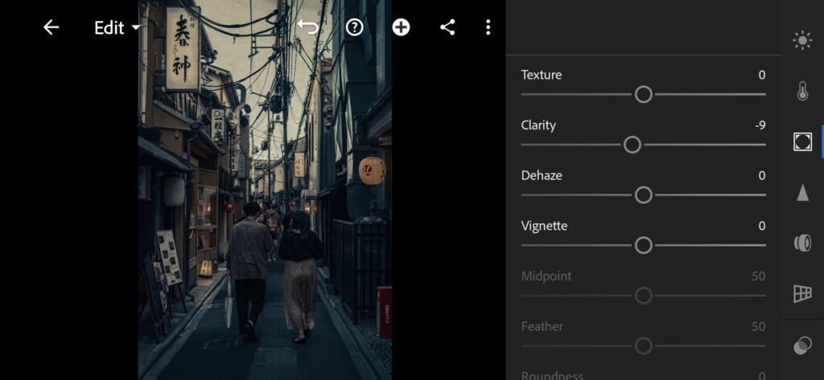Open the Geometry grid icon
Image resolution: width=824 pixels, height=380 pixels.
802,293
